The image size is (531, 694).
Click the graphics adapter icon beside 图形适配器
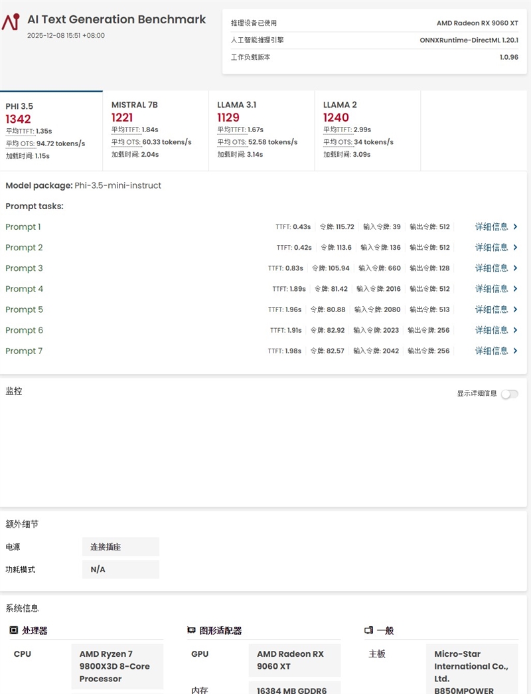(x=191, y=630)
